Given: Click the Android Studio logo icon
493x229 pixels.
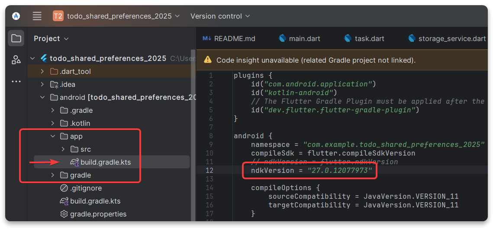Looking at the screenshot, I should 16,16.
